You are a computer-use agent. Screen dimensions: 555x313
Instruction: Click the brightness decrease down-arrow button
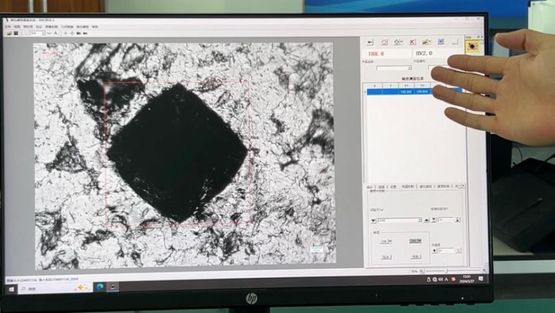435,251
